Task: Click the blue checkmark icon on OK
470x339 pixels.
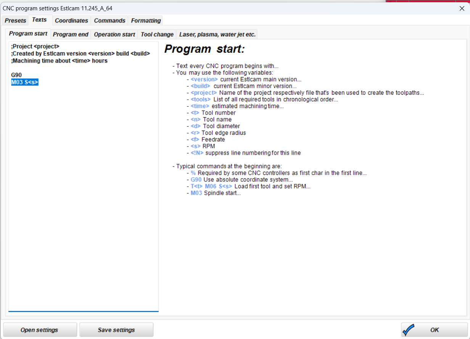Action: [409, 330]
